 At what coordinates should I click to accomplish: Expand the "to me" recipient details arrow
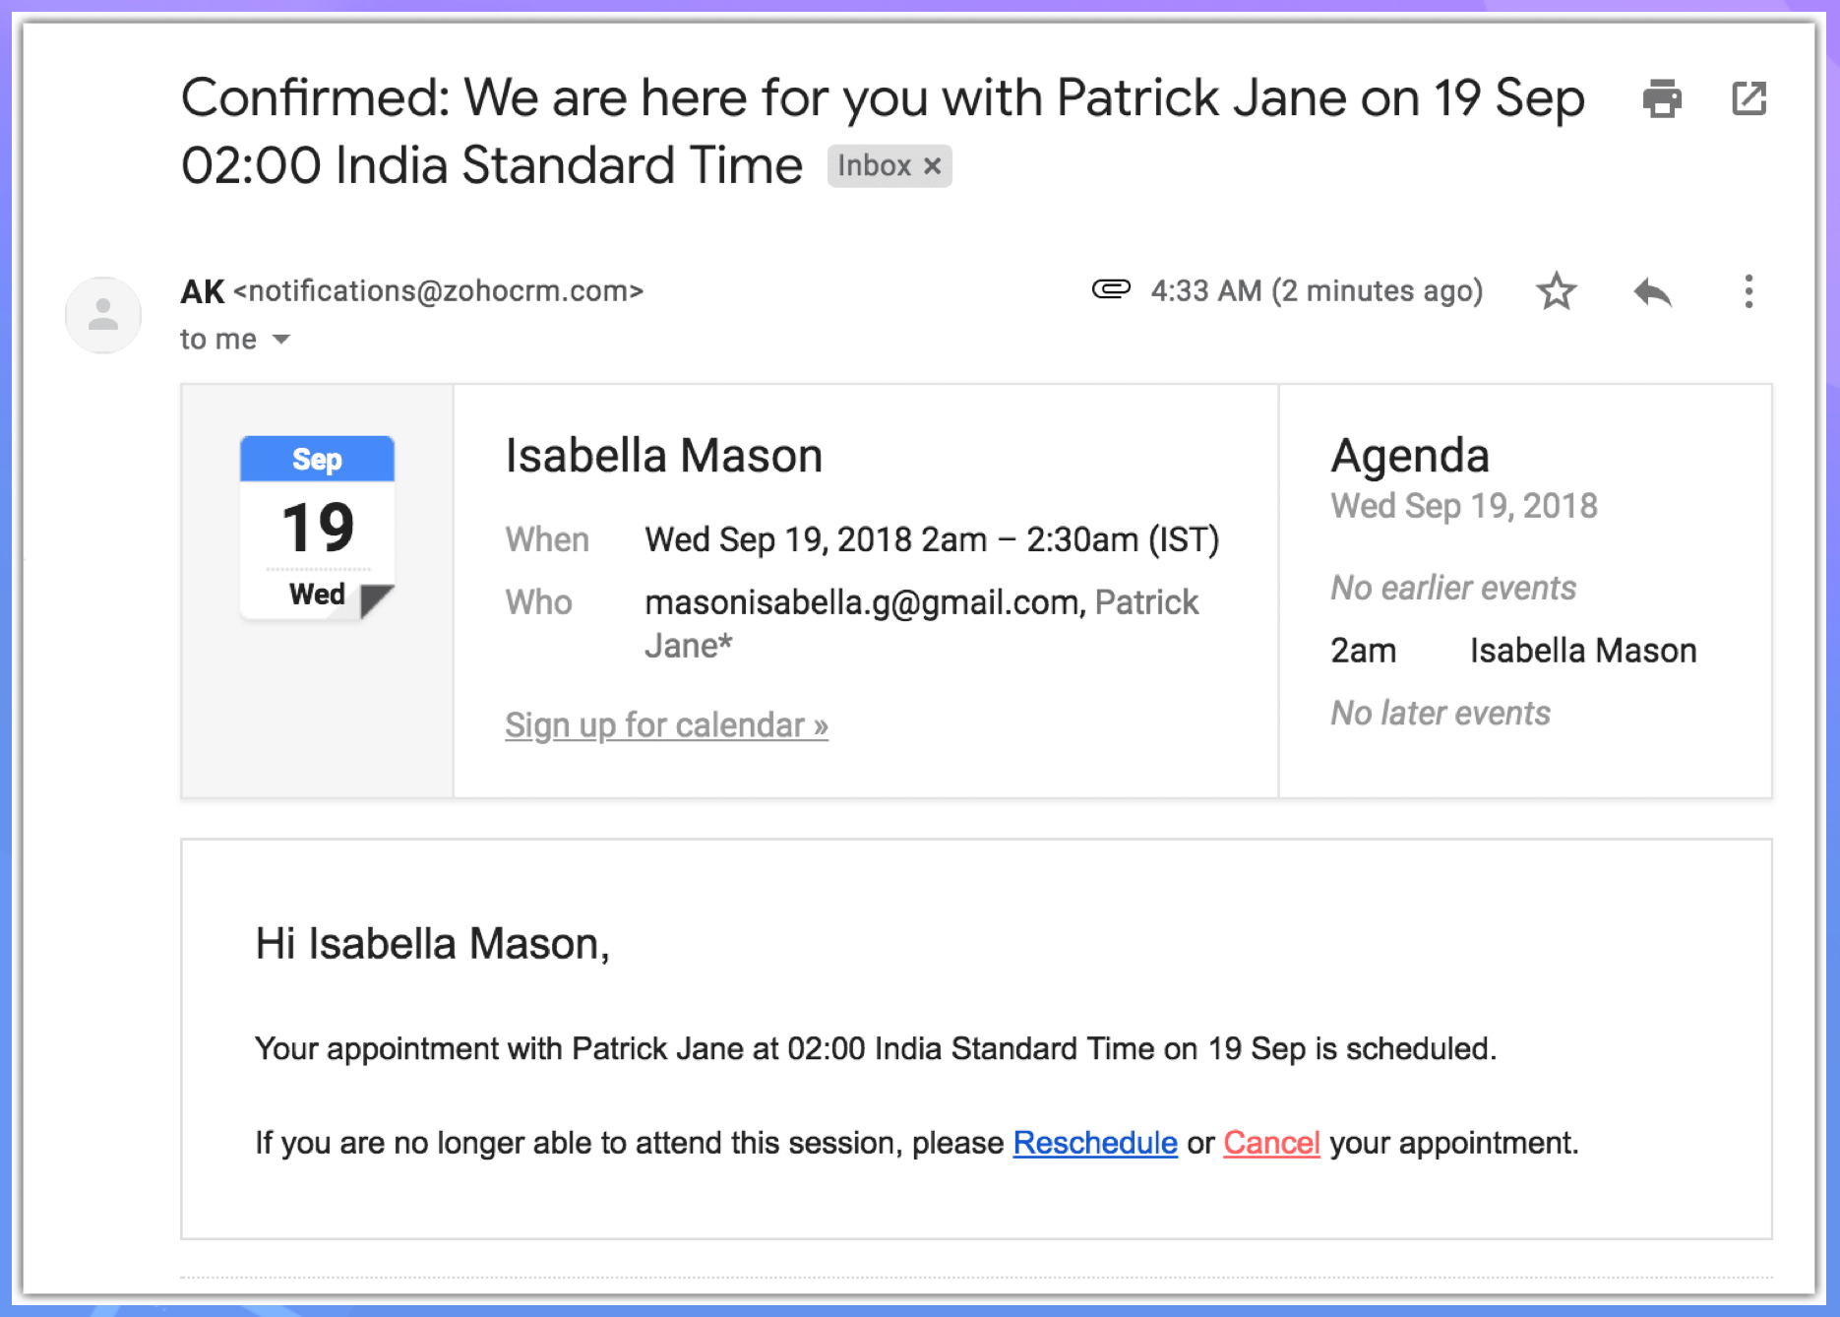pyautogui.click(x=281, y=340)
